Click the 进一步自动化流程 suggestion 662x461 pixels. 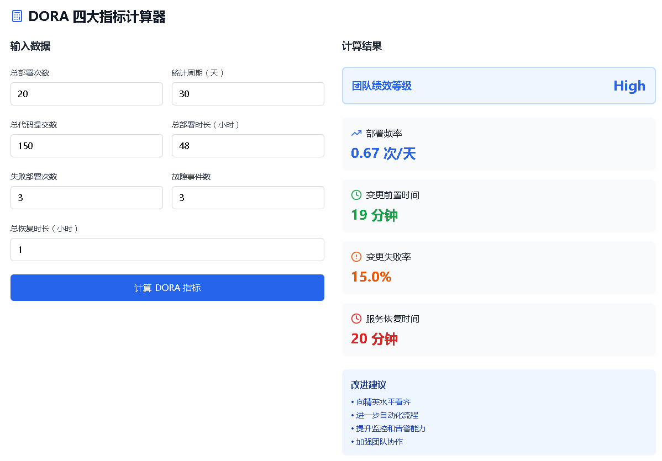(387, 415)
